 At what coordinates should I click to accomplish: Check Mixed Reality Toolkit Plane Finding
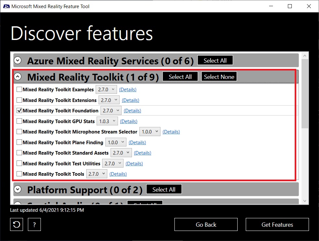(x=19, y=142)
